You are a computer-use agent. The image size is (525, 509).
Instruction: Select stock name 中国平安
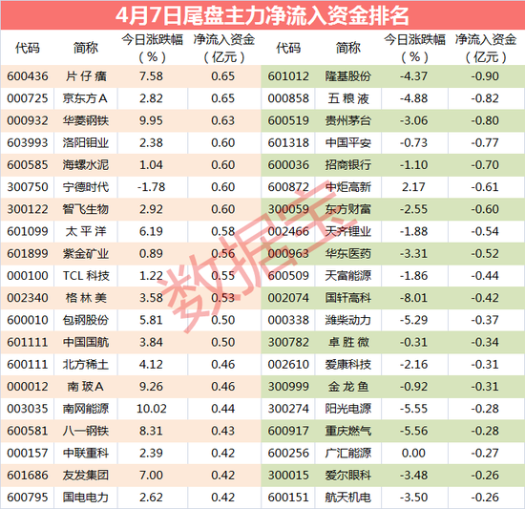(x=348, y=142)
